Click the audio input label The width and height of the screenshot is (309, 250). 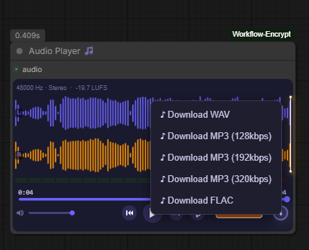tap(32, 69)
